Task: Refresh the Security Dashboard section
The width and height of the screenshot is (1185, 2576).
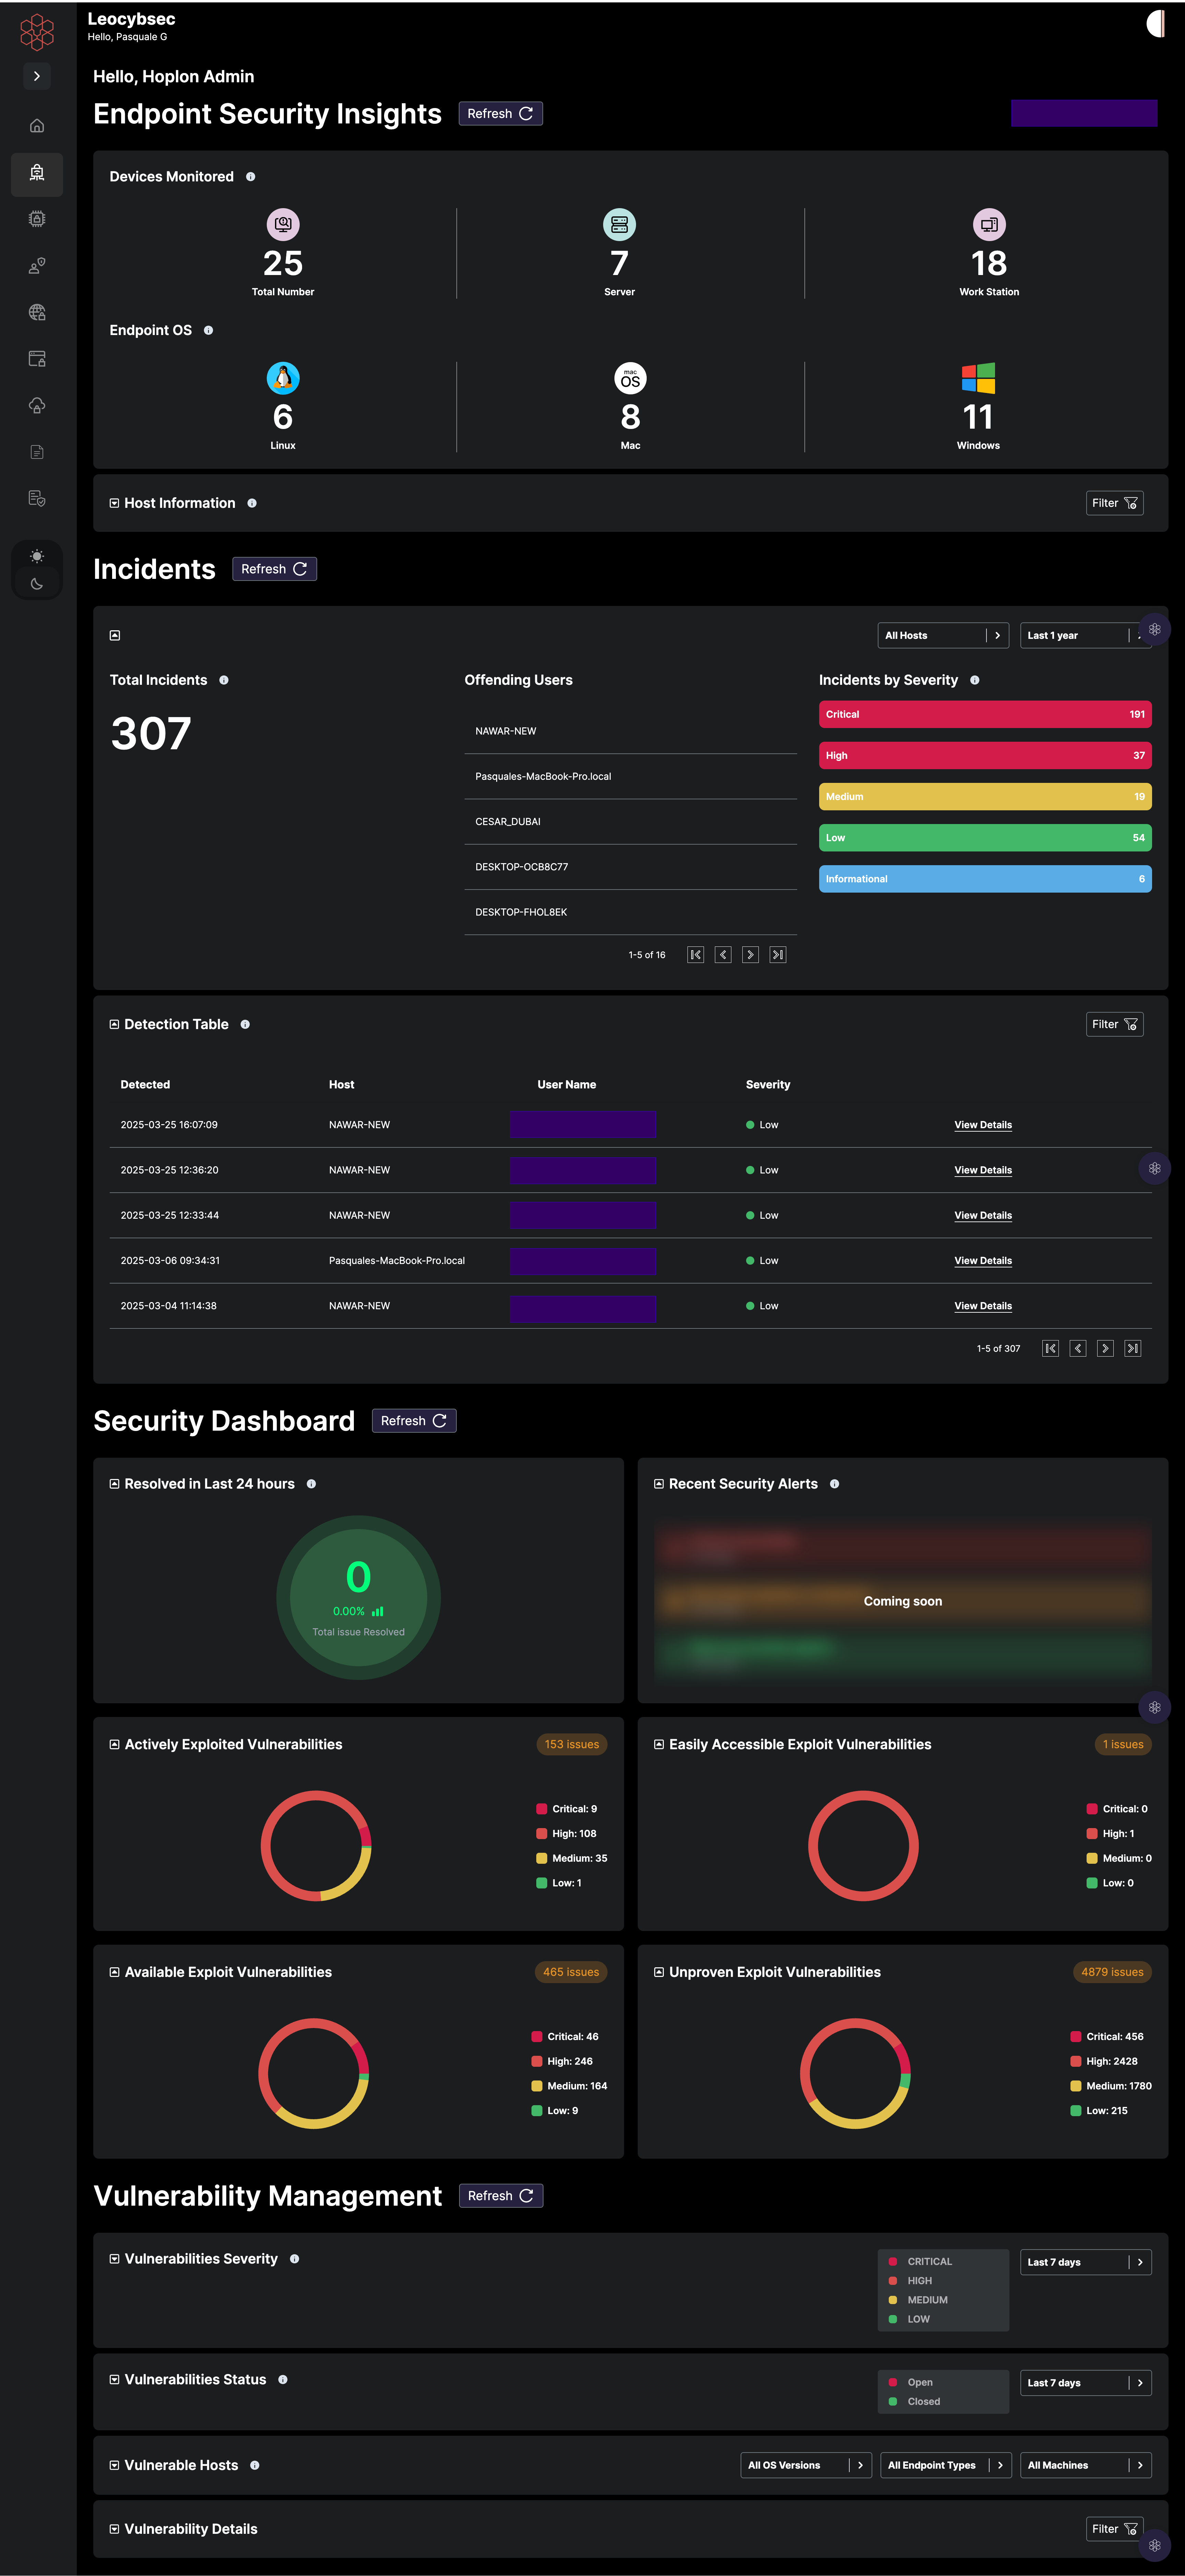Action: click(x=414, y=1421)
